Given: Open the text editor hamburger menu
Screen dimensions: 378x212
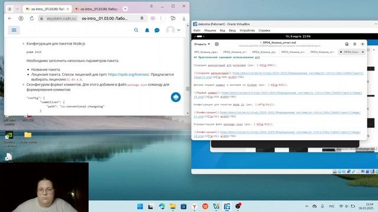Looking at the screenshot, I should click(x=354, y=44).
